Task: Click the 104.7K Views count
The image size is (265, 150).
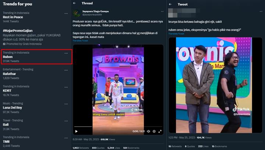Action: [204, 137]
